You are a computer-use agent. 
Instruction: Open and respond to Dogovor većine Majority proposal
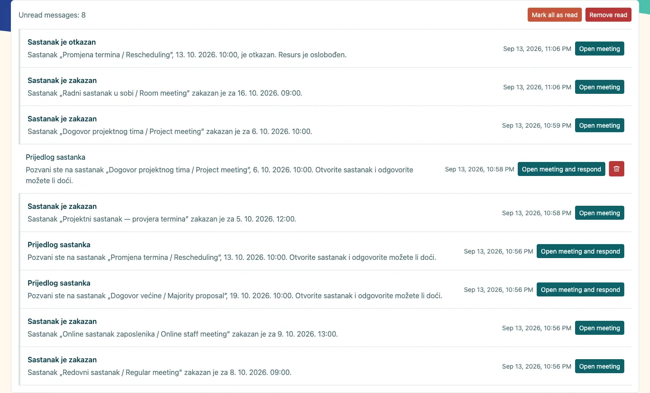click(x=580, y=290)
